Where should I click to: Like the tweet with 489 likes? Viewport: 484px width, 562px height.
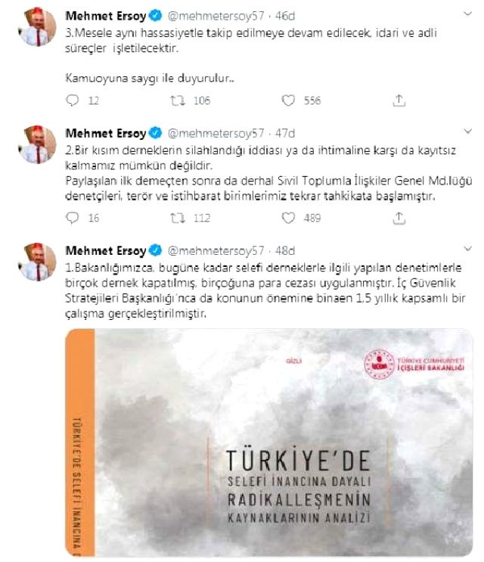(288, 218)
